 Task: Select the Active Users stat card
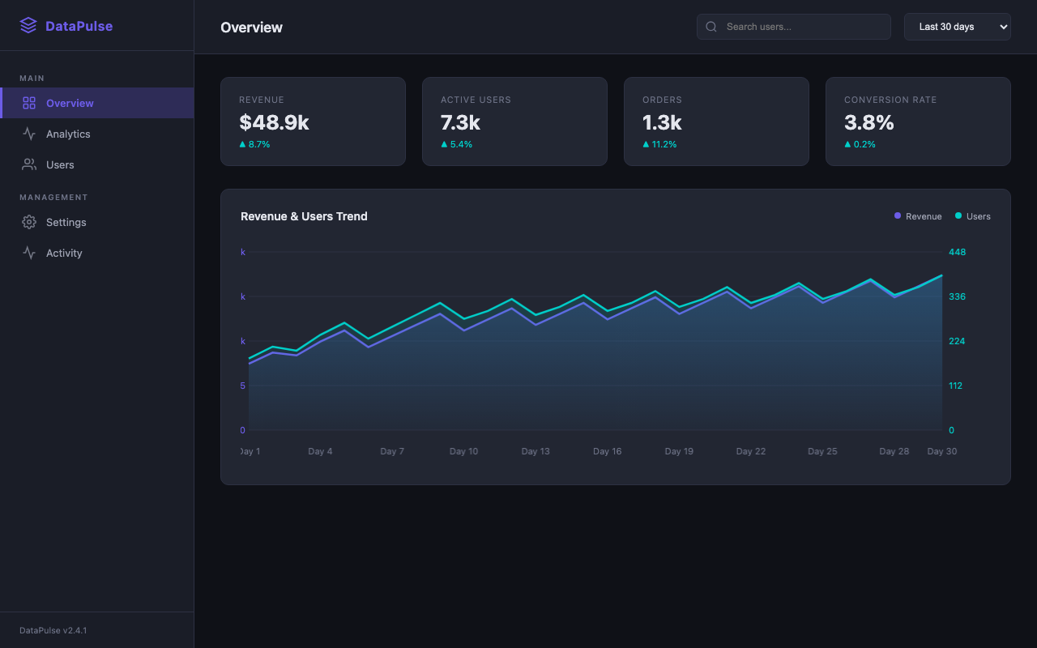point(514,122)
